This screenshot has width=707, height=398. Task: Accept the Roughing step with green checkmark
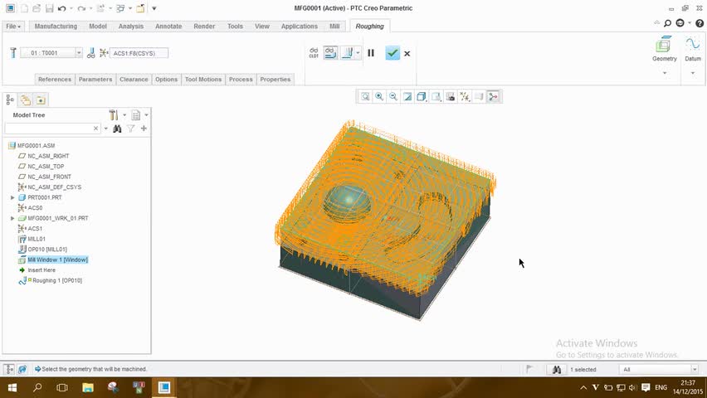click(x=393, y=53)
